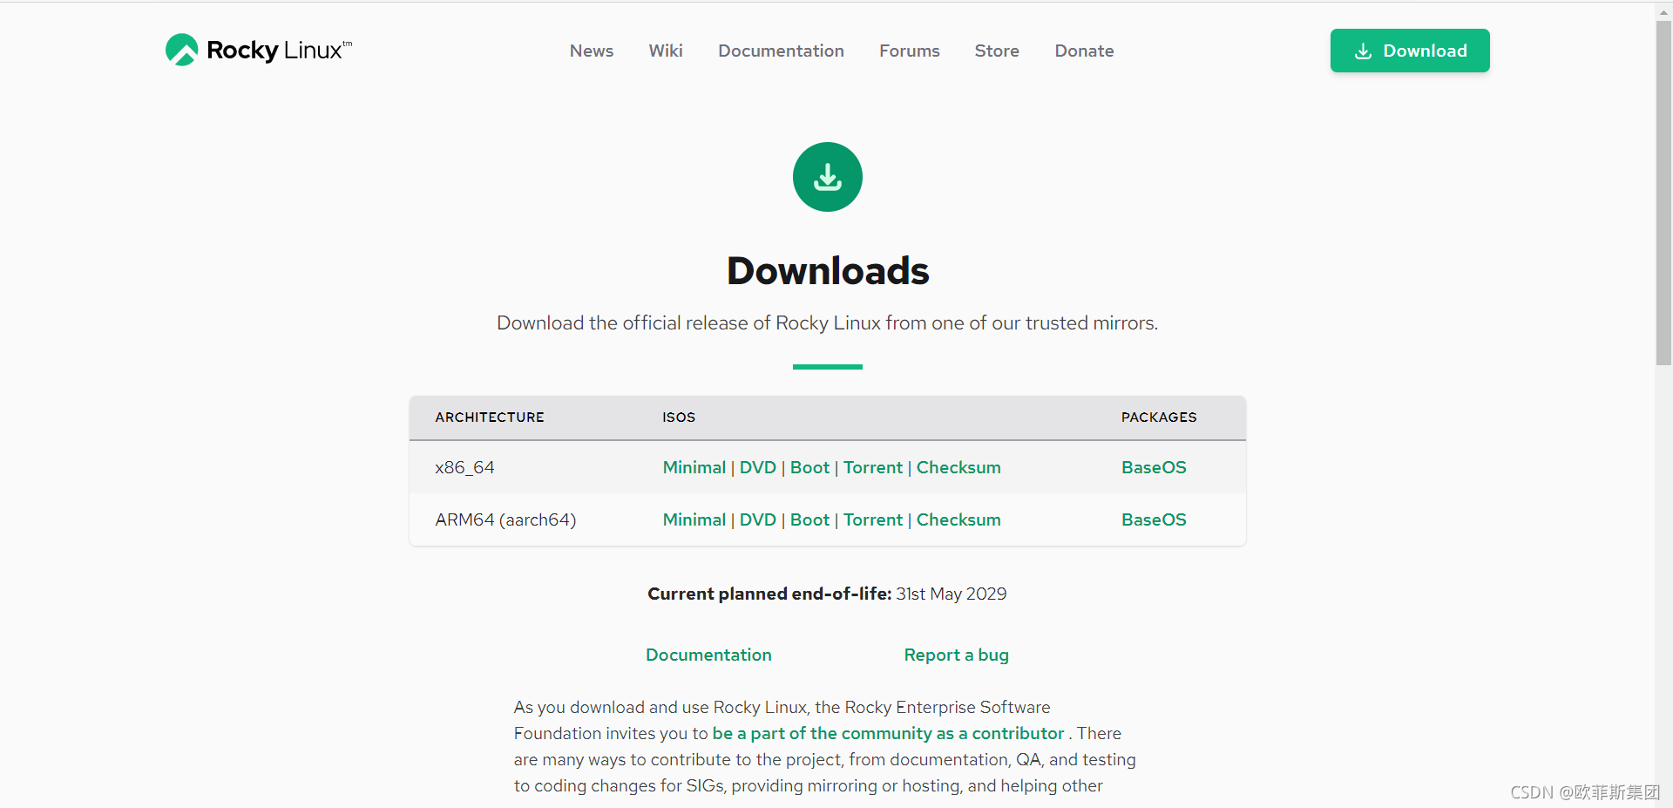
Task: Go to Documentation in top navigation
Action: [781, 51]
